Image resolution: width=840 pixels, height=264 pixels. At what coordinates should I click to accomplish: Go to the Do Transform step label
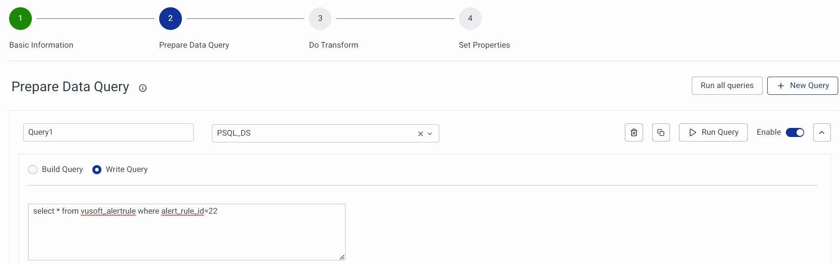click(x=333, y=45)
